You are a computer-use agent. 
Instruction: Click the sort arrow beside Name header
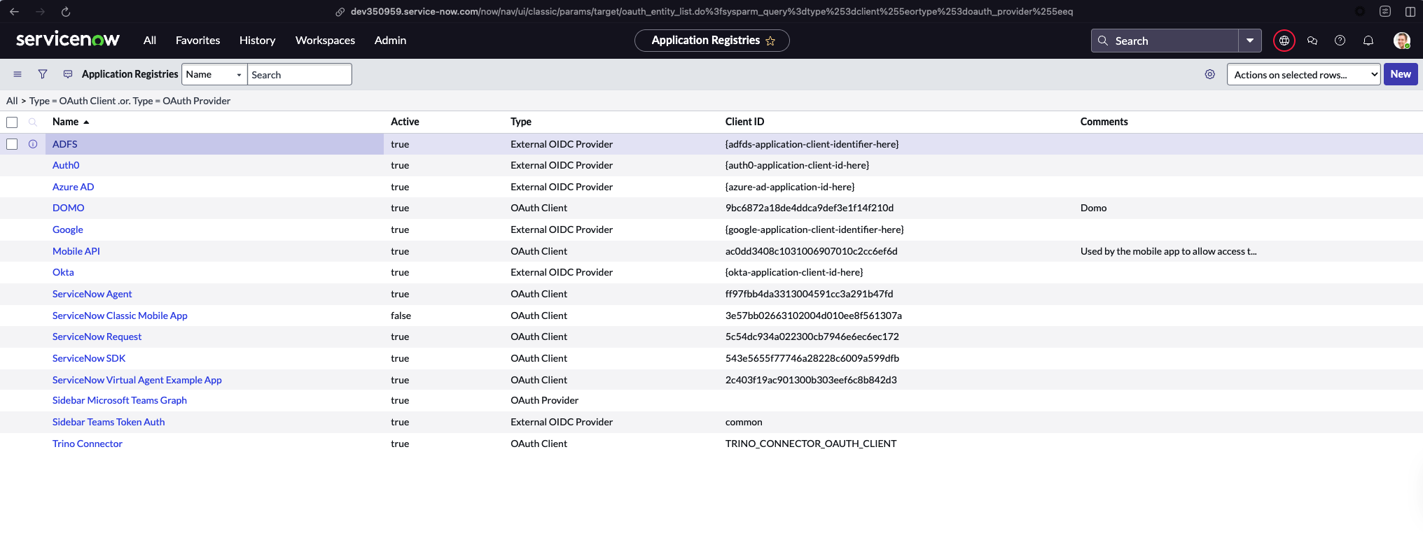(x=86, y=122)
